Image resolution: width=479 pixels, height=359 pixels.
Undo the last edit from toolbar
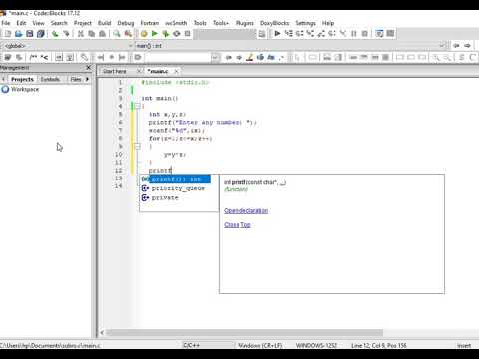[x=55, y=34]
